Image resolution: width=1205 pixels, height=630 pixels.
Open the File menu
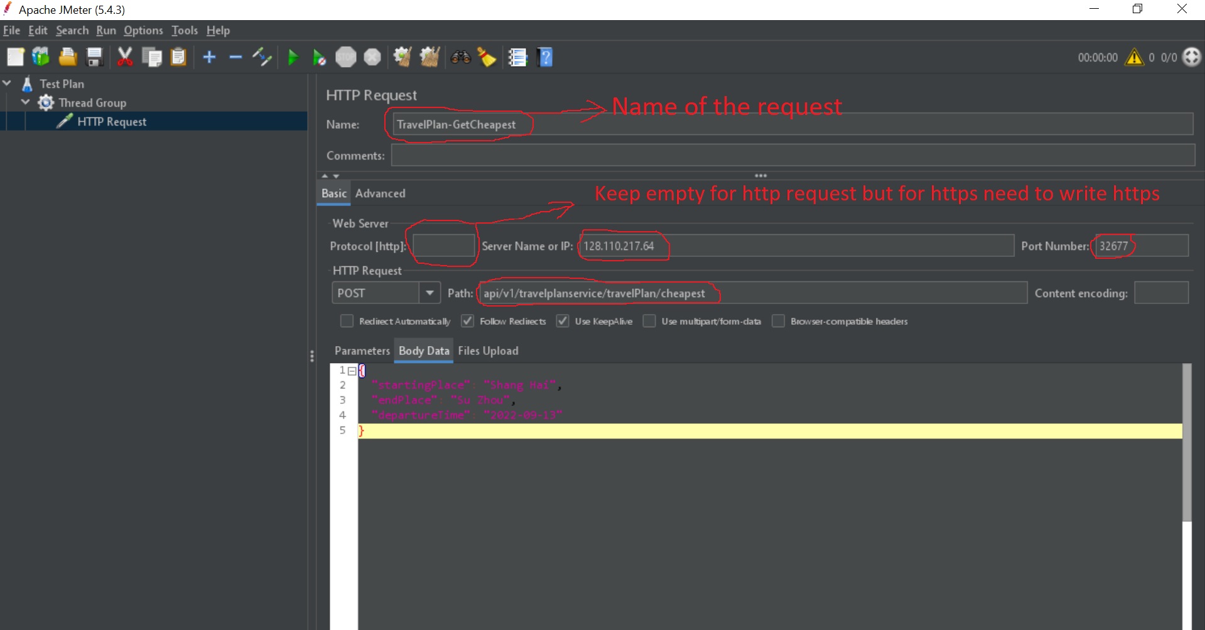[x=11, y=30]
